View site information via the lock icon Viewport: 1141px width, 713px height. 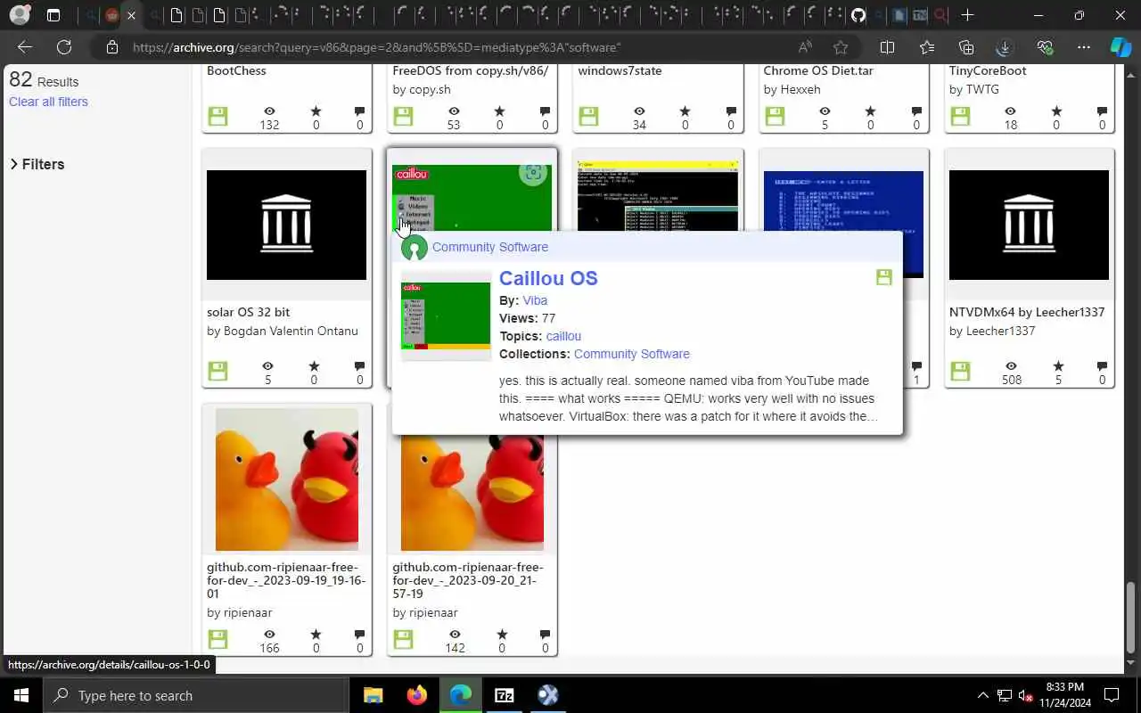coord(111,47)
